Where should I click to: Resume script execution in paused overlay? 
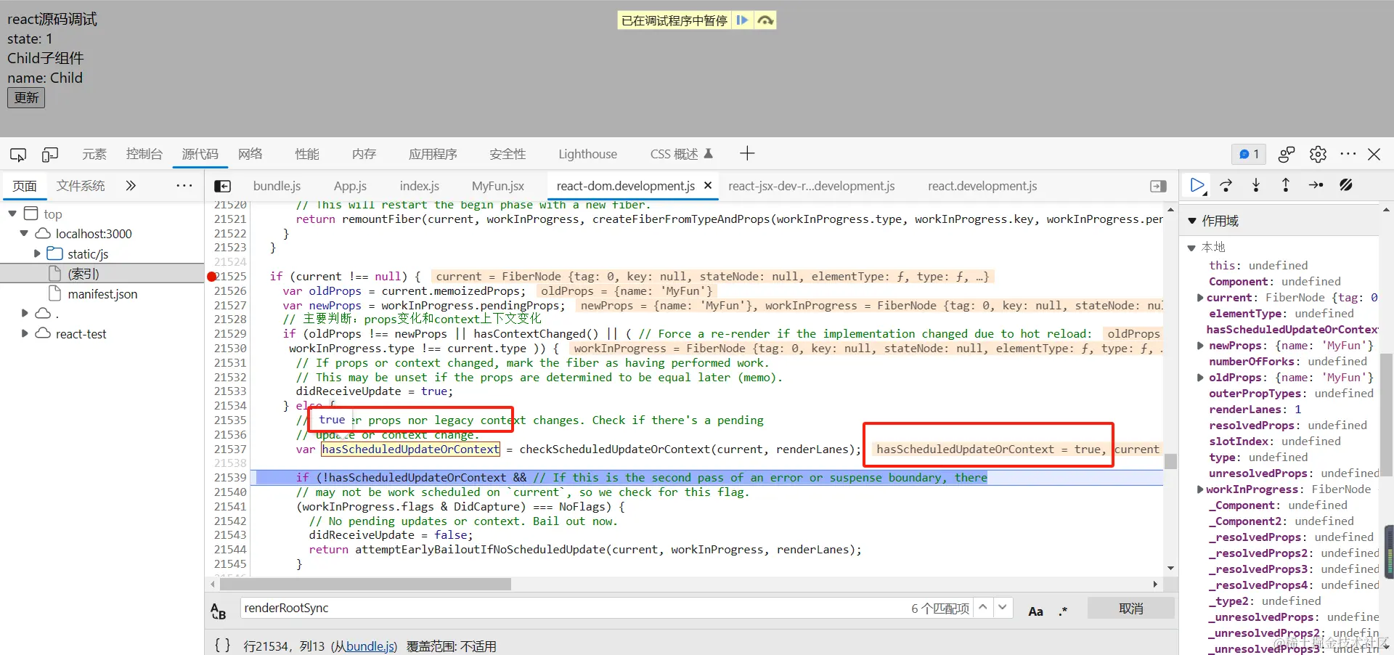[x=742, y=20]
